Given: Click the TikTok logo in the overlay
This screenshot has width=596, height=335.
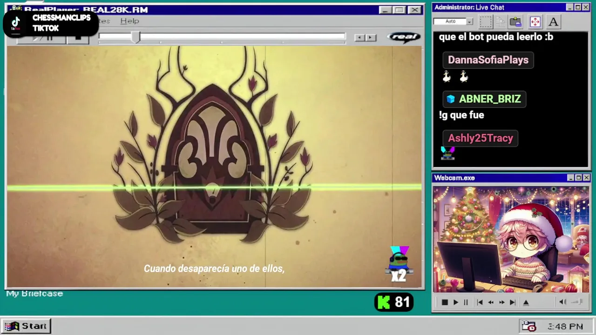Looking at the screenshot, I should pyautogui.click(x=16, y=23).
